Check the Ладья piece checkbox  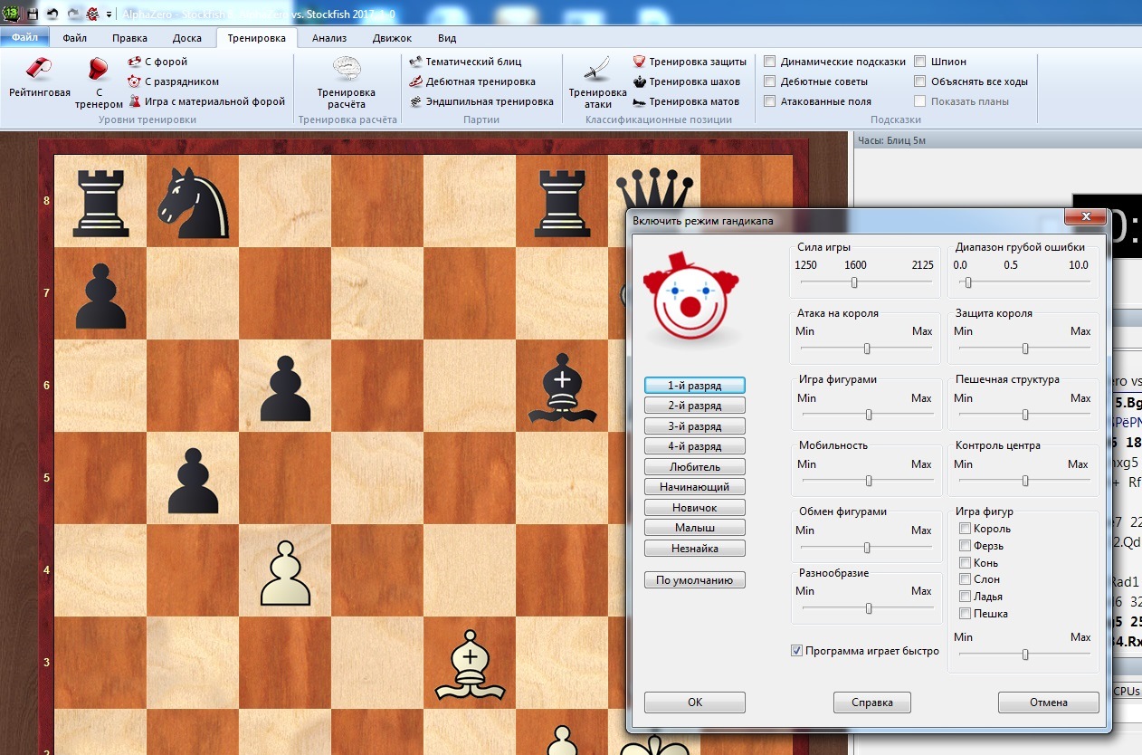coord(966,597)
